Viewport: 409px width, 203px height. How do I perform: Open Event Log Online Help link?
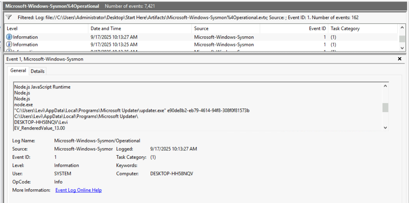click(78, 190)
